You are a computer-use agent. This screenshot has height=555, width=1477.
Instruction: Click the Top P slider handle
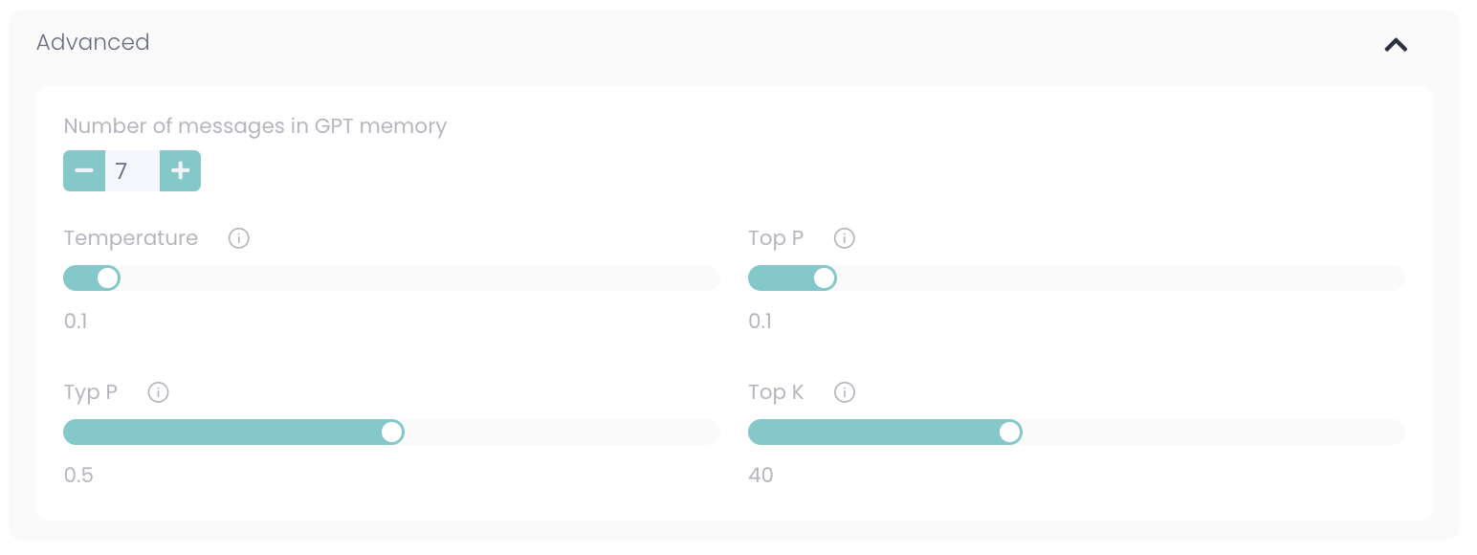[x=824, y=278]
